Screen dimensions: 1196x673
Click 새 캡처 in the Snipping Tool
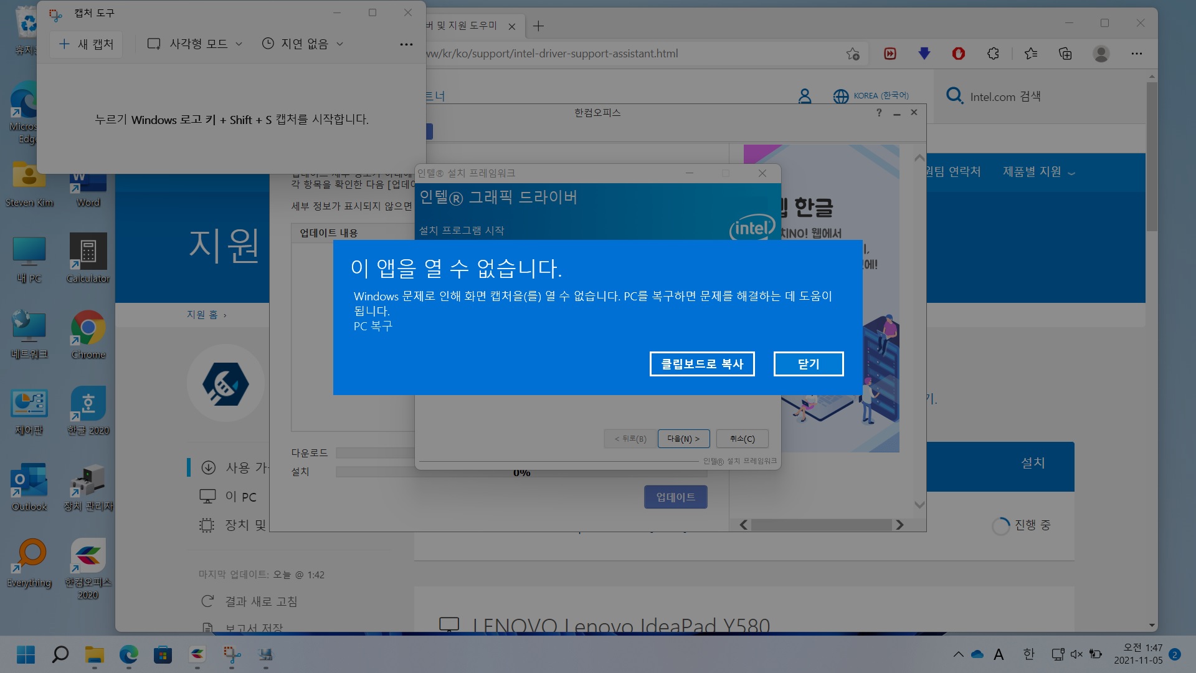[87, 44]
